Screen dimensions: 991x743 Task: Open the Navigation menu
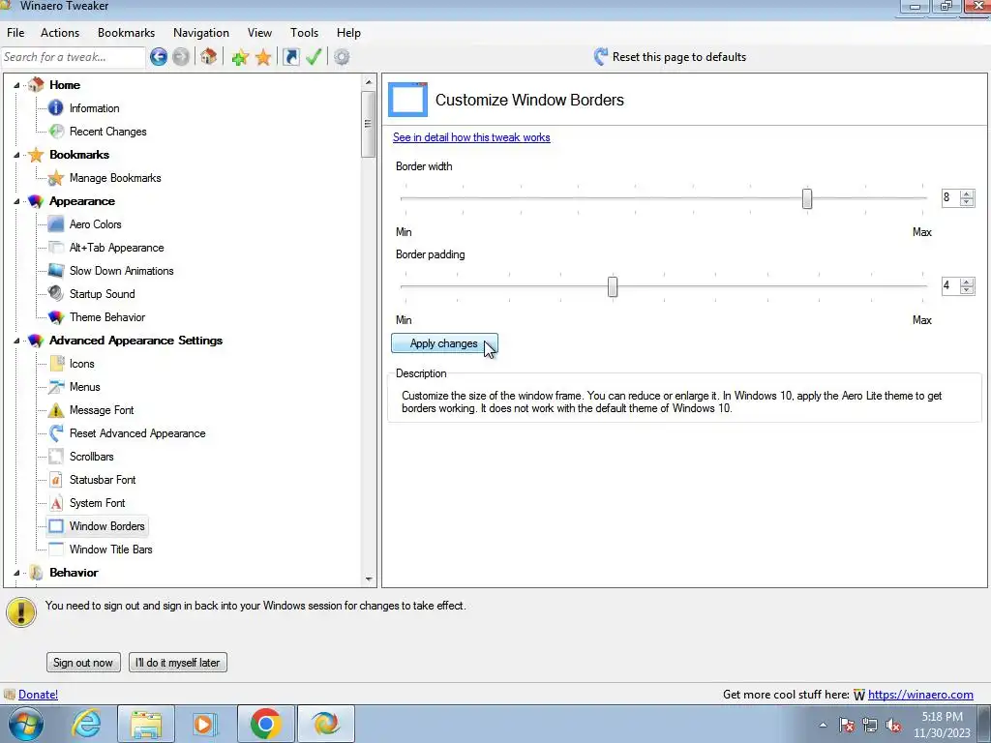point(201,33)
